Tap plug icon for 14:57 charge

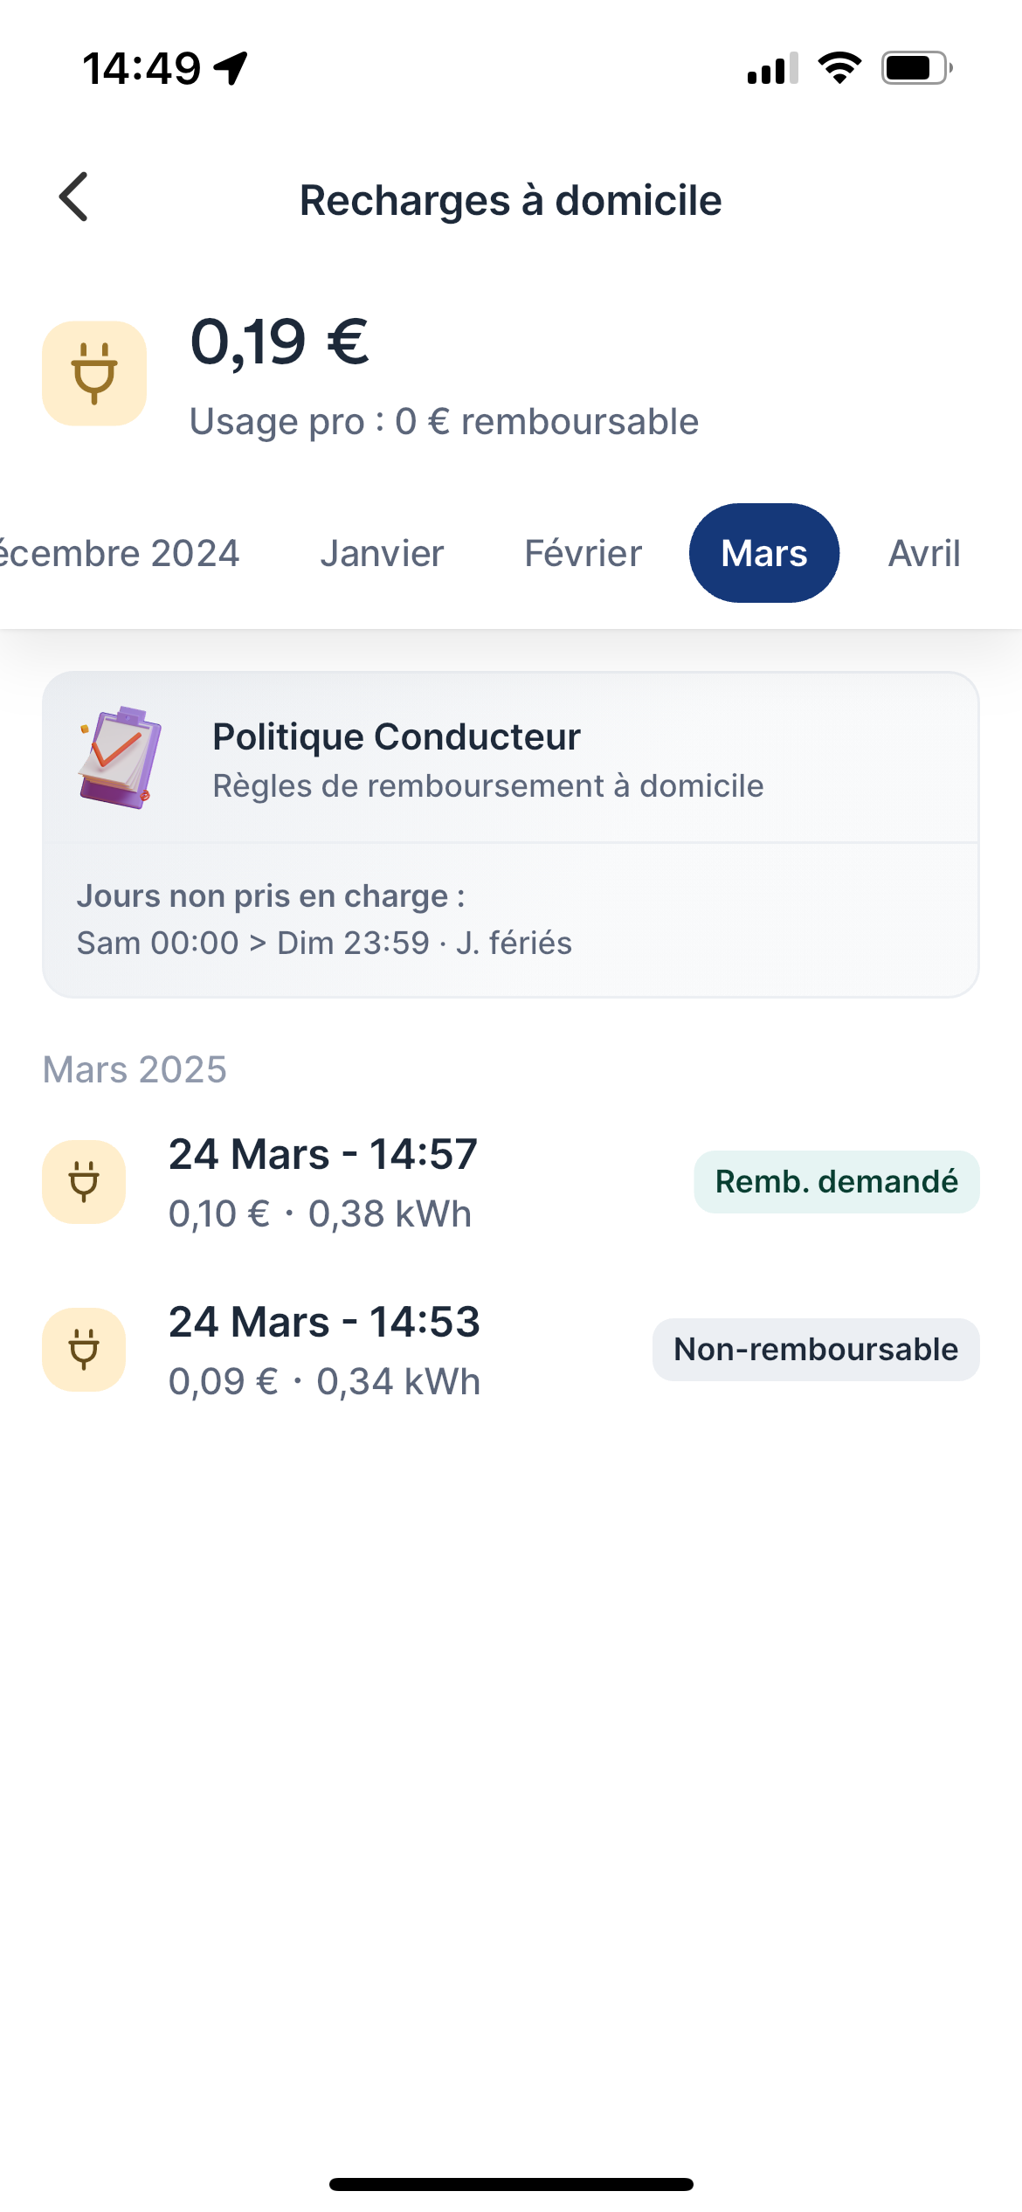tap(84, 1182)
